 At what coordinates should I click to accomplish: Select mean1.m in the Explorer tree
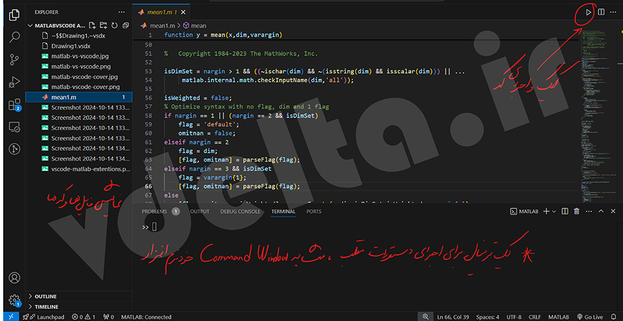point(78,97)
